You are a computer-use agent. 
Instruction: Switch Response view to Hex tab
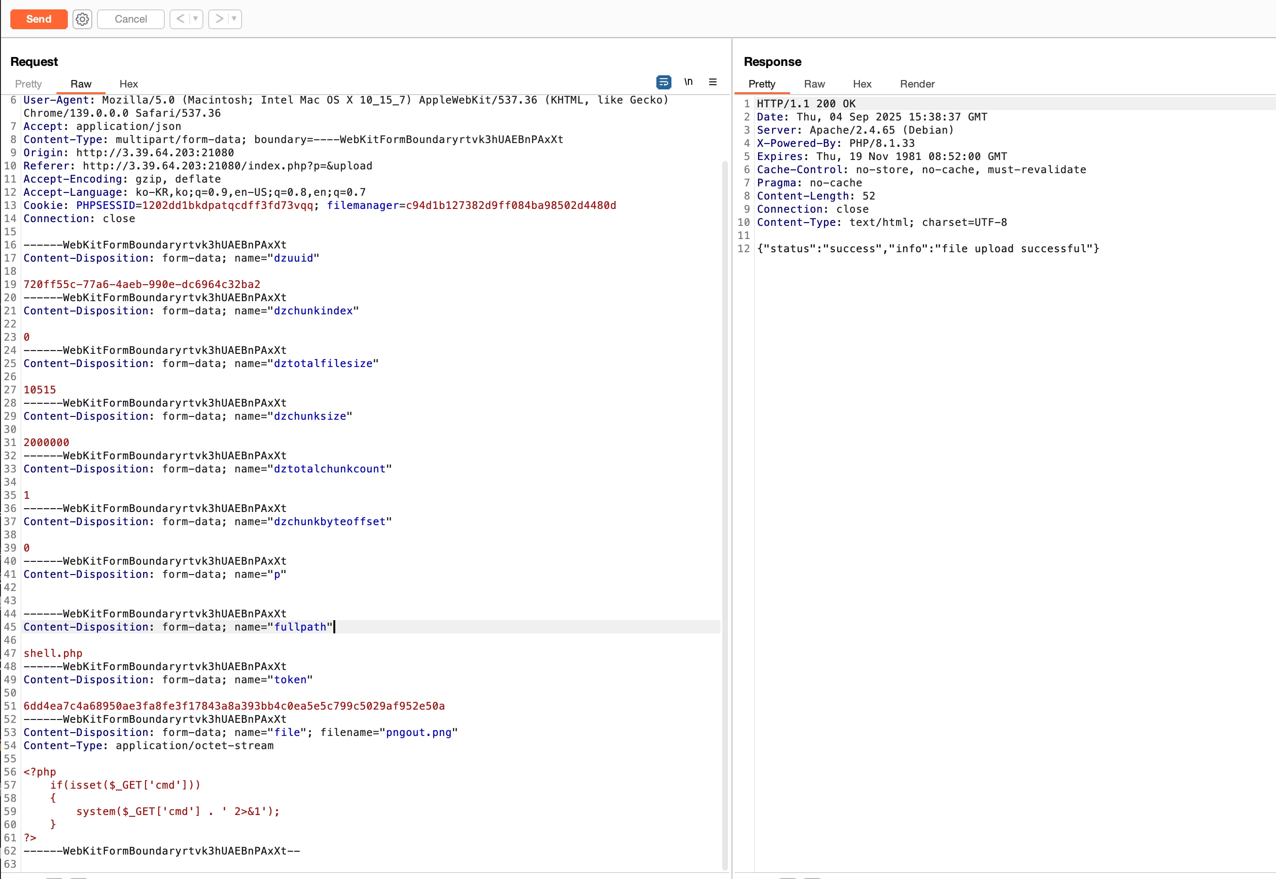click(x=862, y=84)
